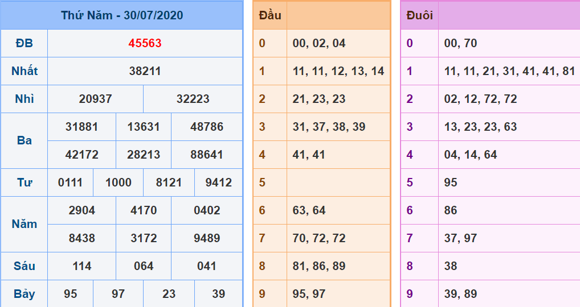Image resolution: width=580 pixels, height=307 pixels.
Task: Click fifth prize number 9489
Action: click(x=207, y=238)
